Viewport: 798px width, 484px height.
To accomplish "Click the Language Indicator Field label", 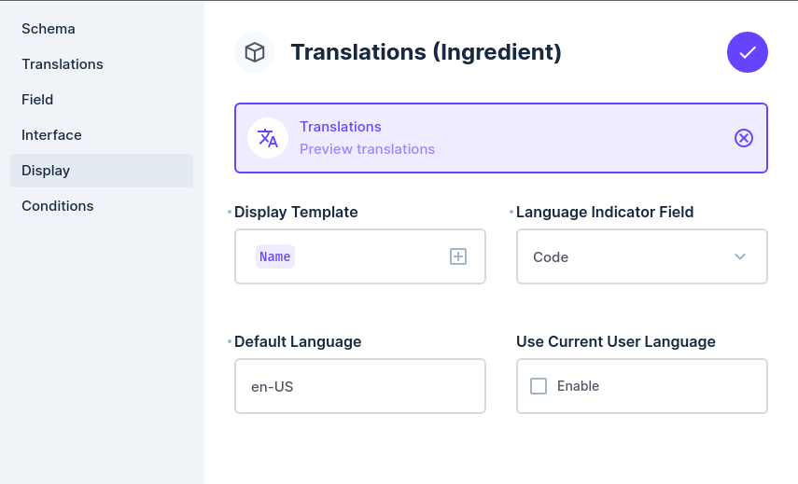I will (x=605, y=212).
